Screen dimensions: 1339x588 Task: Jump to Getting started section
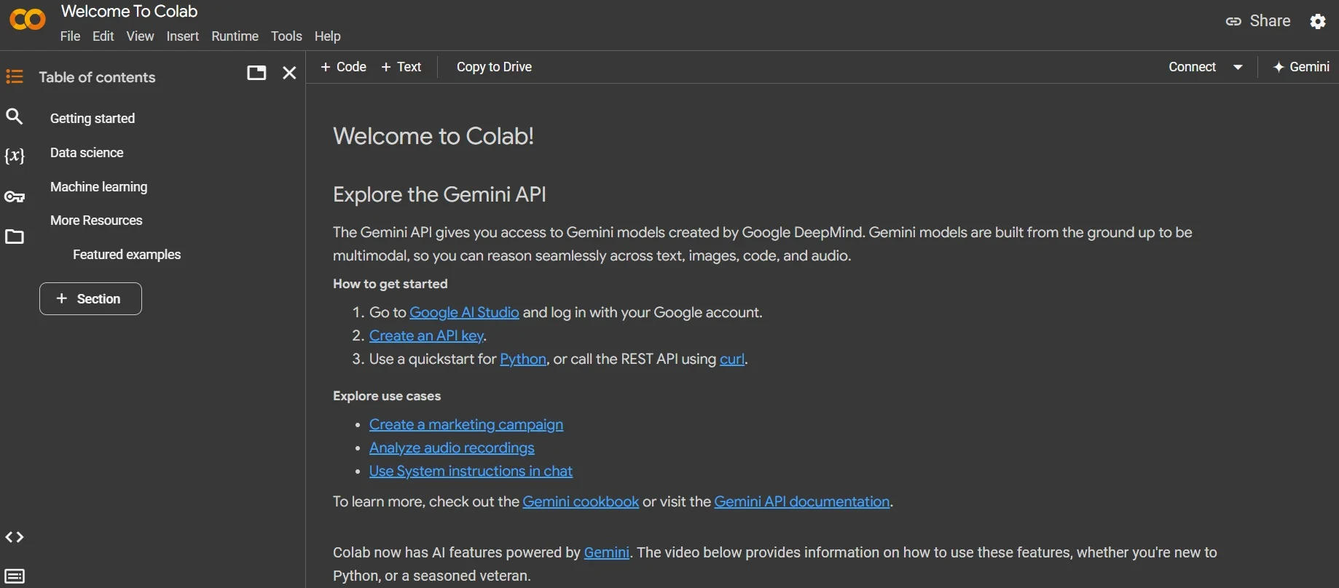[93, 119]
